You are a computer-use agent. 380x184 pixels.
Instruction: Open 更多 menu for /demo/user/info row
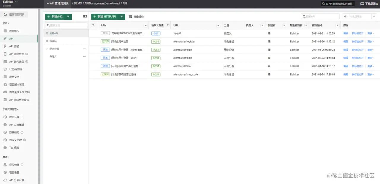(x=371, y=66)
